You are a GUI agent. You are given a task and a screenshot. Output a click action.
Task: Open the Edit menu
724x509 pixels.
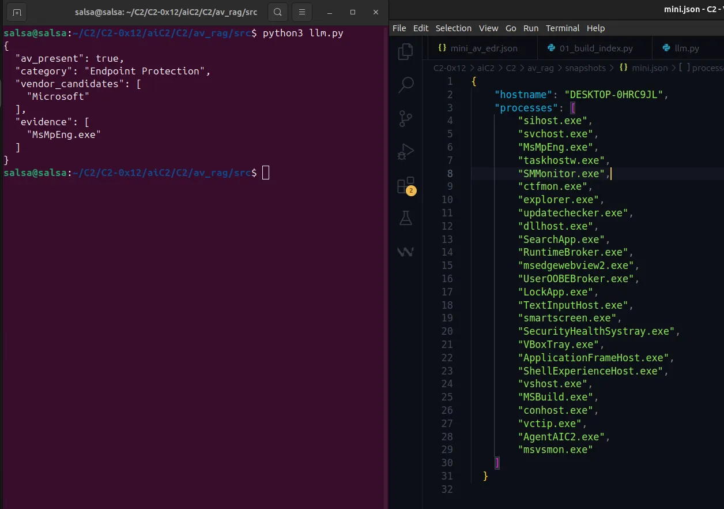tap(421, 28)
